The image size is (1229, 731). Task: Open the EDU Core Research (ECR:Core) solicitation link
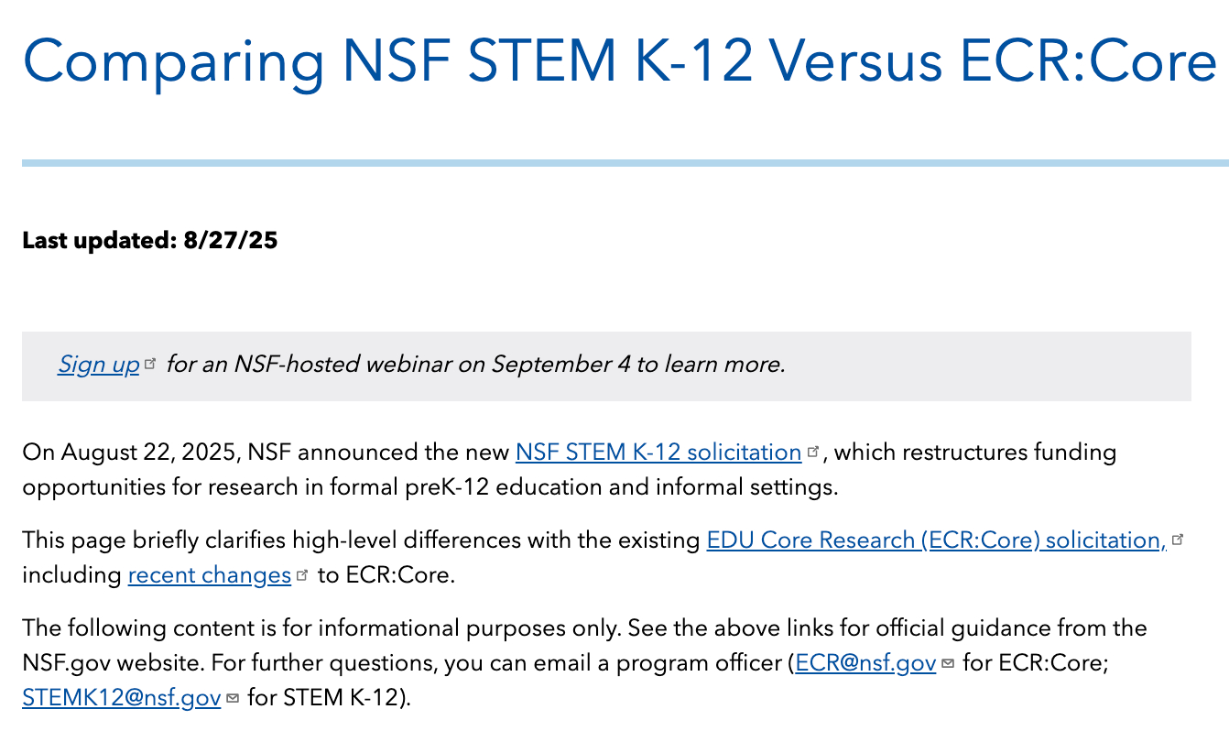click(935, 540)
